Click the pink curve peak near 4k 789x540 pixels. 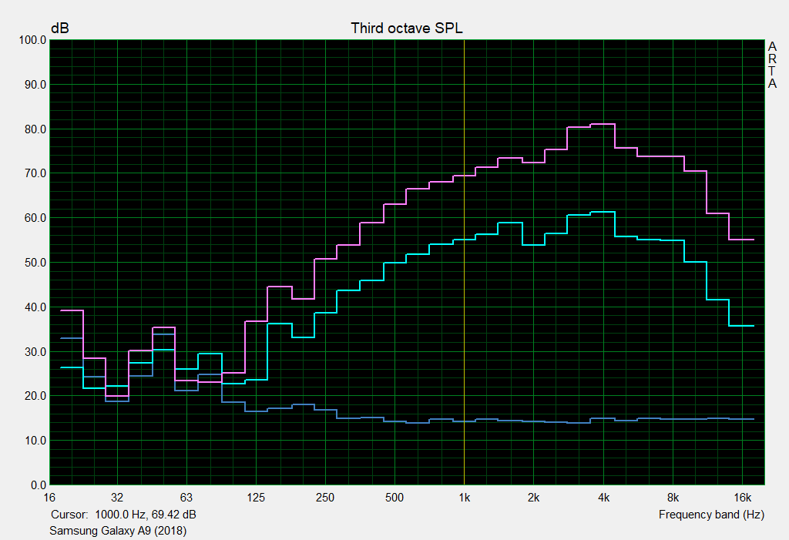[603, 124]
